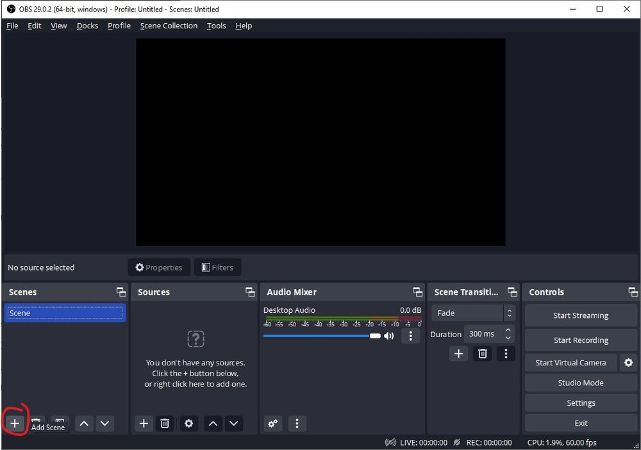Click the REC 00:00:00 status

click(x=489, y=443)
